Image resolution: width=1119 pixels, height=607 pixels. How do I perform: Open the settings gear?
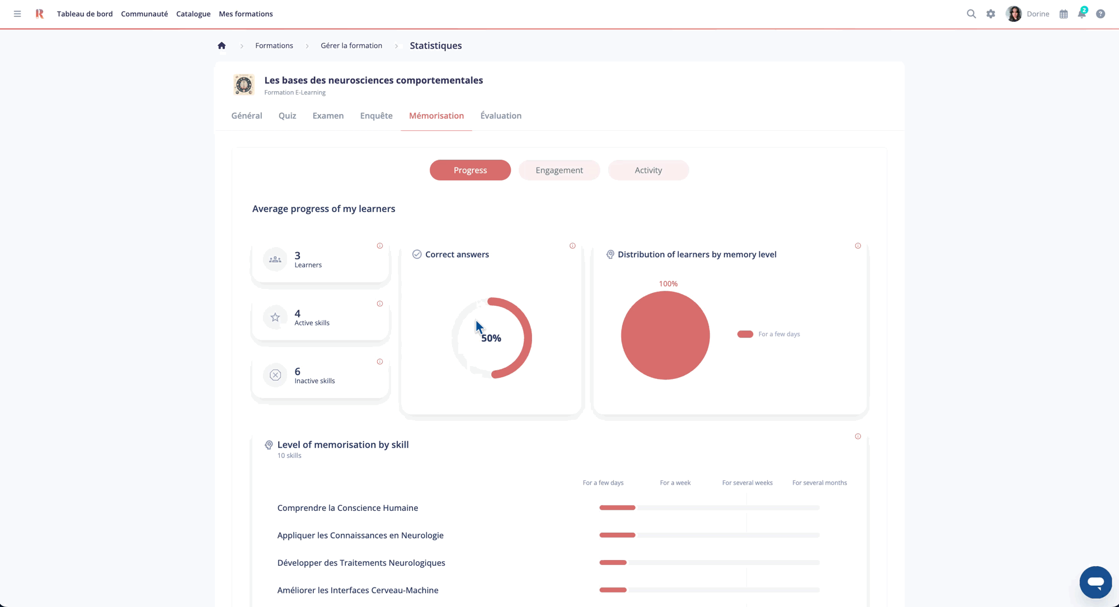[990, 13]
